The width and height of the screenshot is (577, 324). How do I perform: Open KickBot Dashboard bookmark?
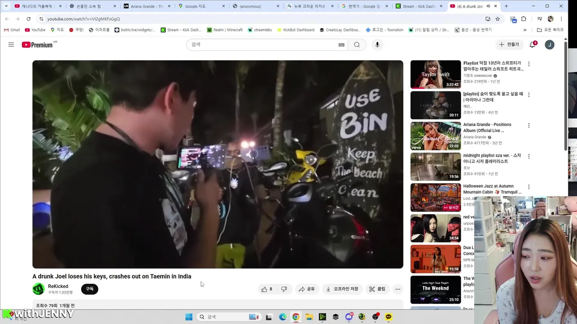(295, 30)
